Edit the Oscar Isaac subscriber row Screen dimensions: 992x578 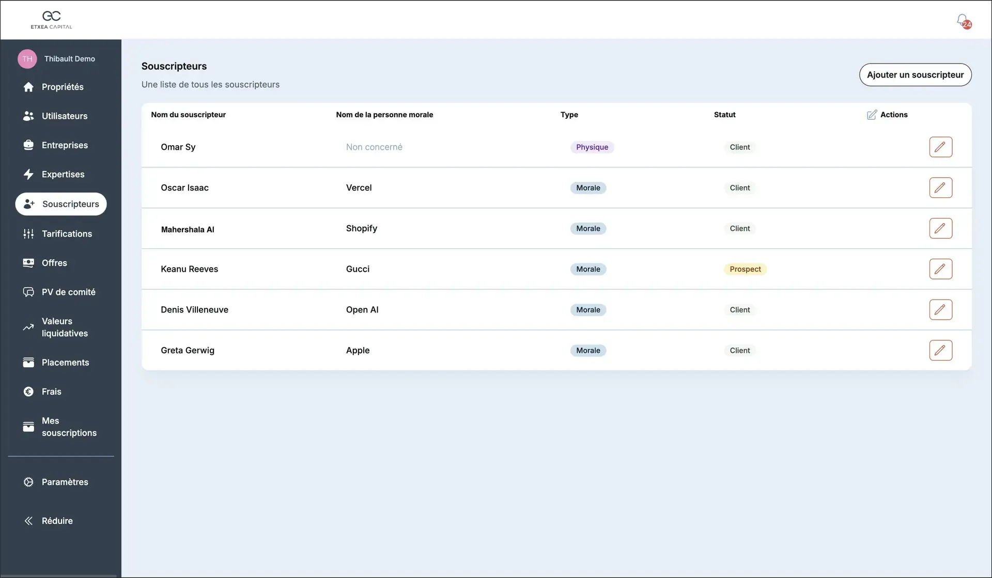[940, 188]
